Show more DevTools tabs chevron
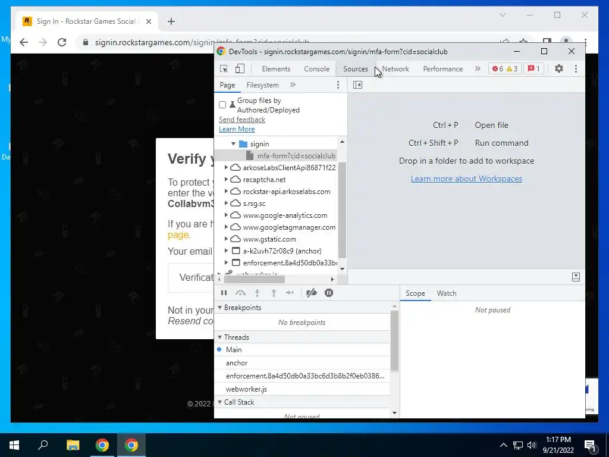Viewport: 609px width, 457px height. (x=478, y=69)
